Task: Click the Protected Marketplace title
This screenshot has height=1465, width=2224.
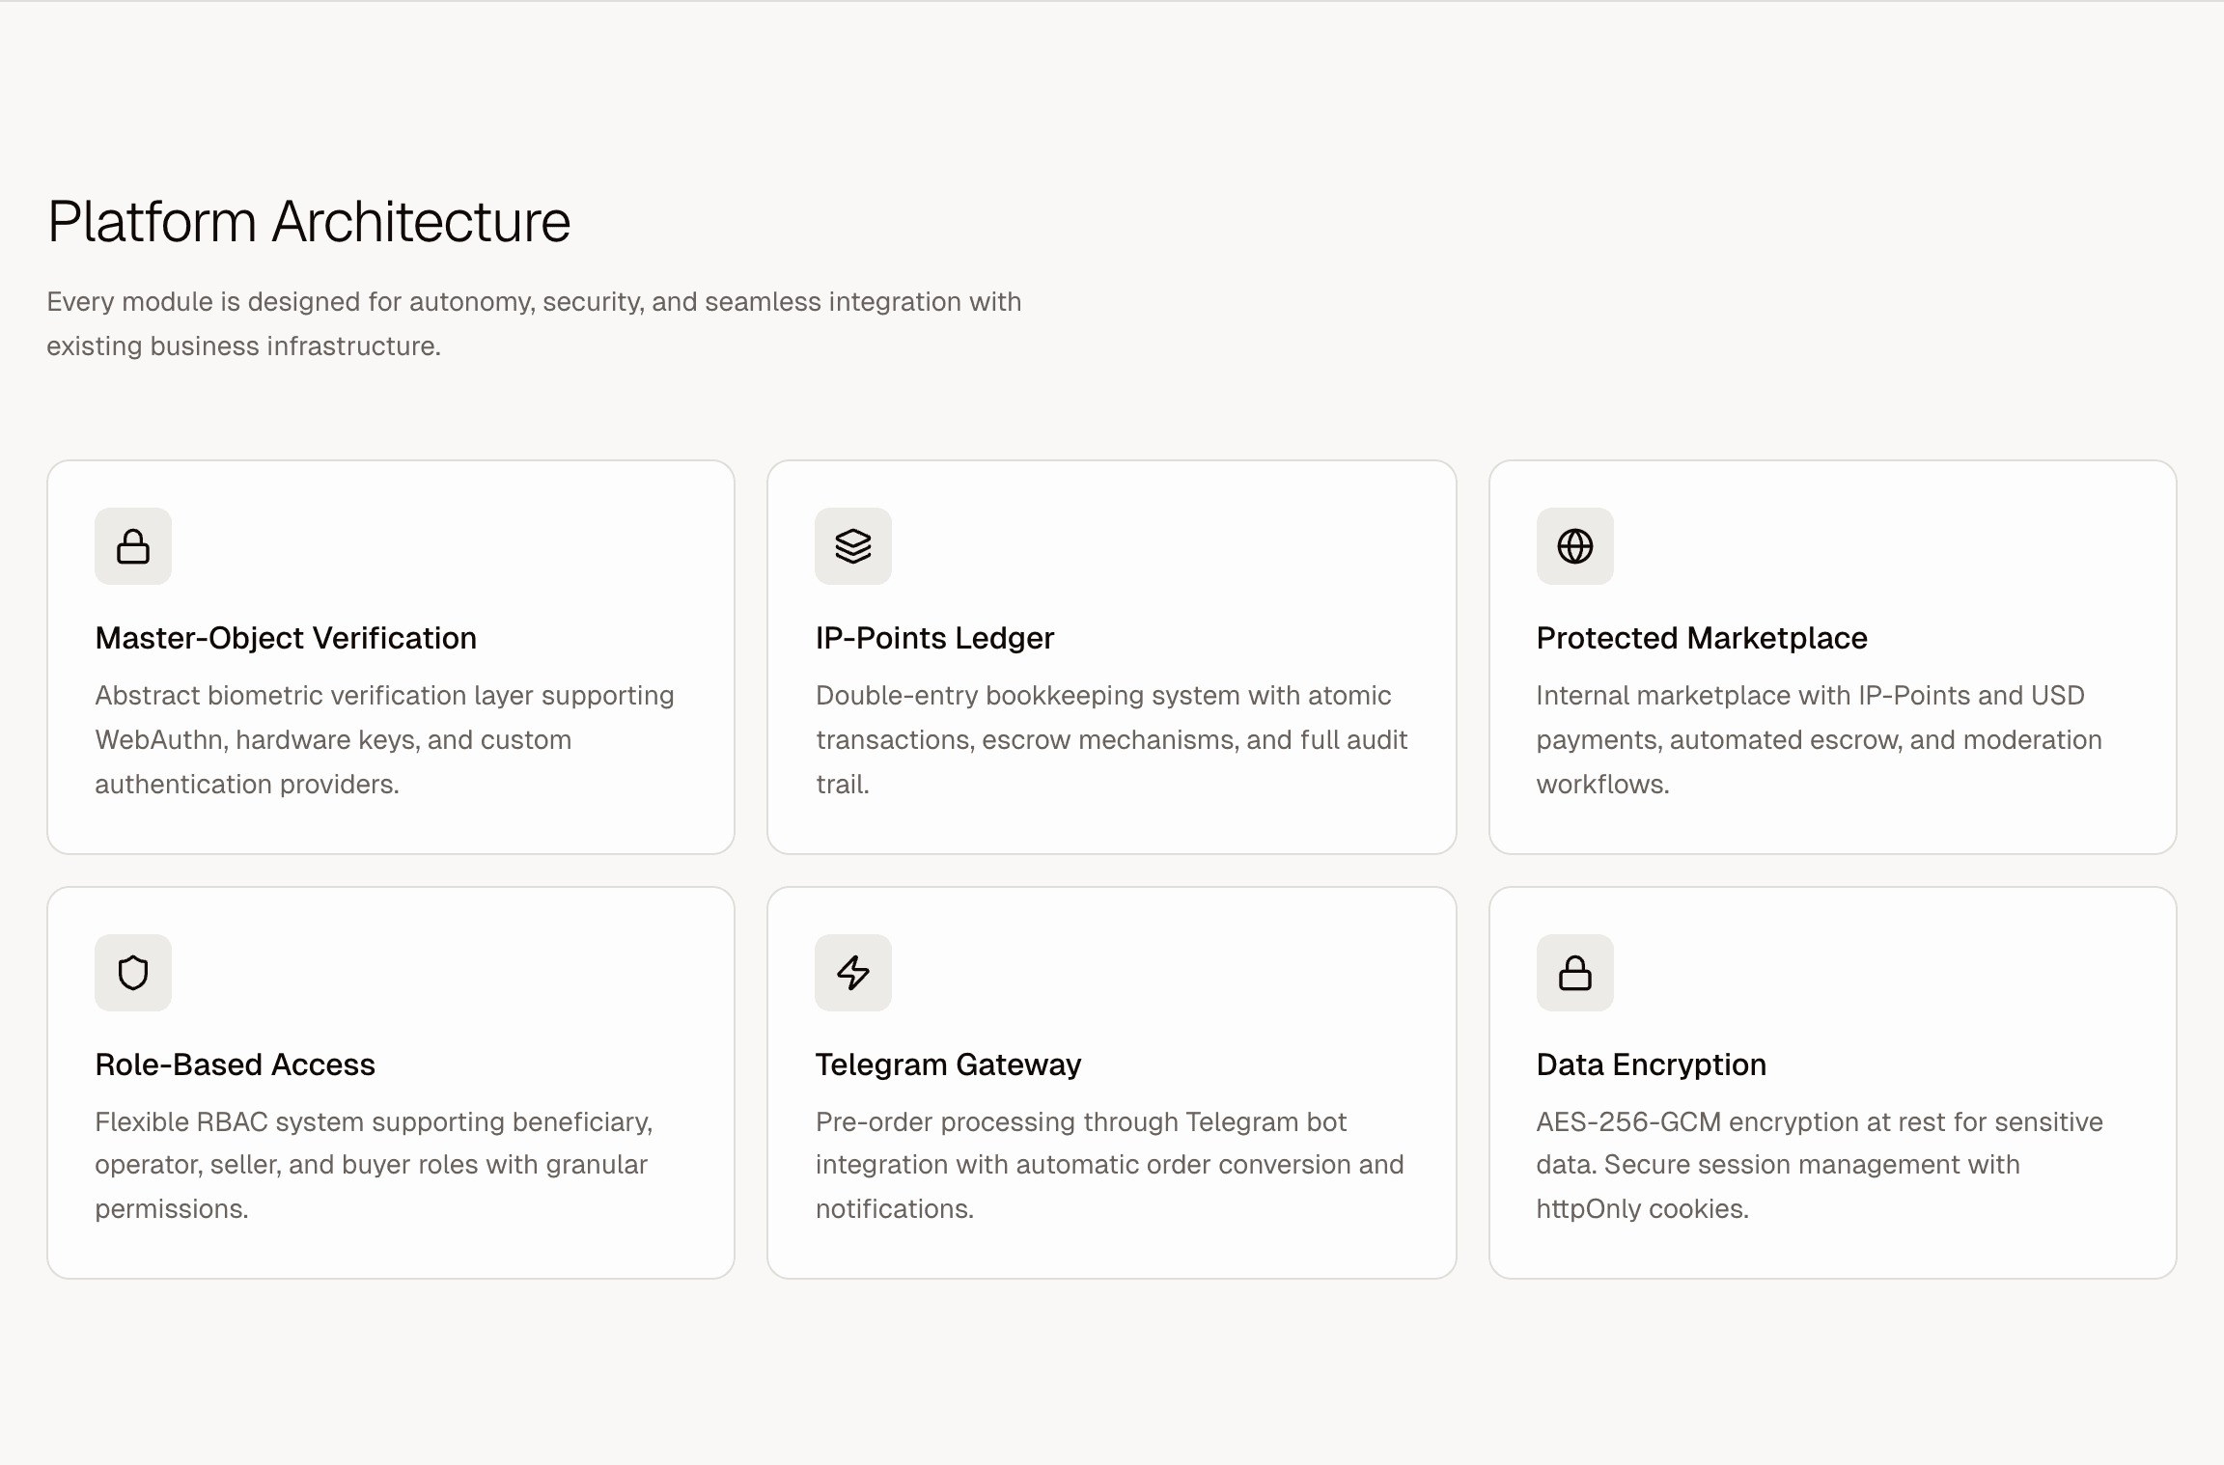Action: [1702, 638]
